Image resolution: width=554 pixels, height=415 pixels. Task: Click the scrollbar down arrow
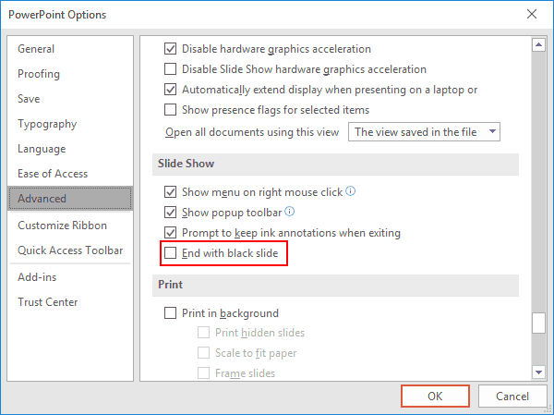point(539,372)
